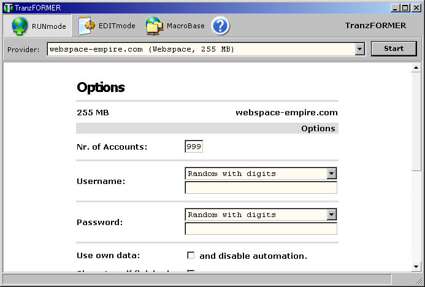Image resolution: width=425 pixels, height=287 pixels.
Task: Click the MacroBase folder globe icon
Action: [x=154, y=26]
